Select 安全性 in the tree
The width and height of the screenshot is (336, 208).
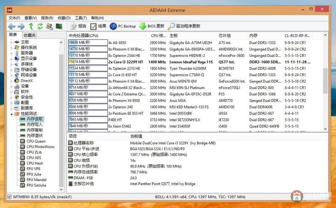click(x=27, y=97)
